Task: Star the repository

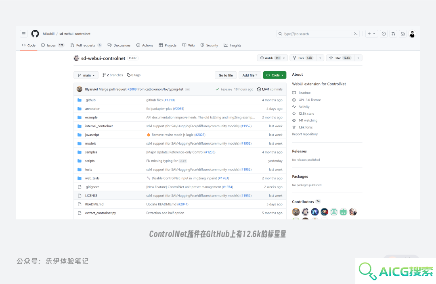Action: pos(340,58)
